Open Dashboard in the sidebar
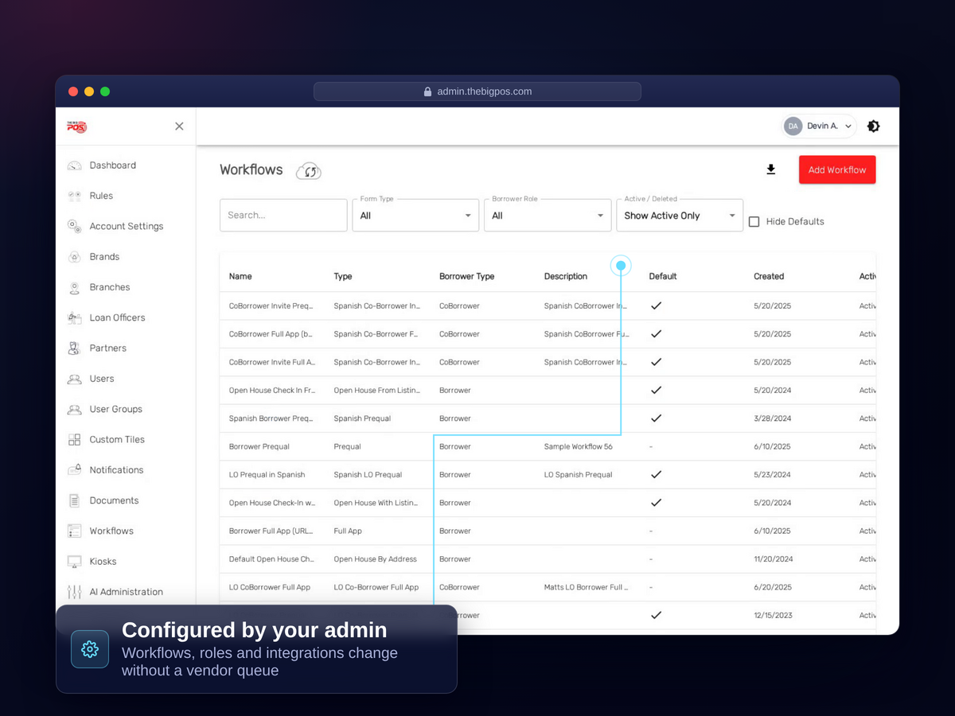This screenshot has width=955, height=716. (112, 165)
